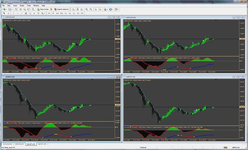Select the Crosshair tool
This screenshot has height=150, width=248.
tap(9, 13)
